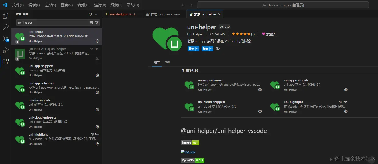
Task: Click the OpenVSX 0.5.9 badge
Action: pyautogui.click(x=192, y=160)
